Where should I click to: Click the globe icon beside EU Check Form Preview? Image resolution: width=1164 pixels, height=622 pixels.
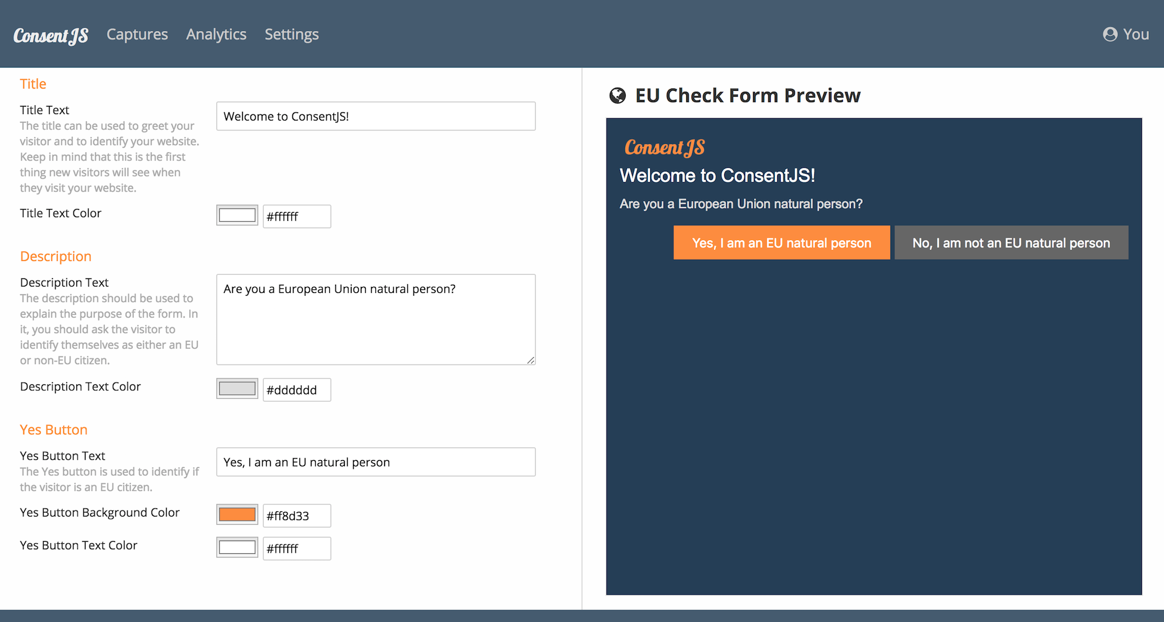pyautogui.click(x=618, y=96)
